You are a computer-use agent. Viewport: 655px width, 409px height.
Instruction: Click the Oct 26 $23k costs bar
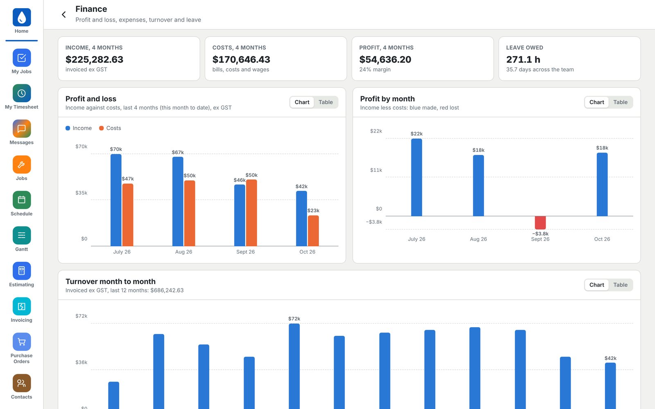coord(313,231)
